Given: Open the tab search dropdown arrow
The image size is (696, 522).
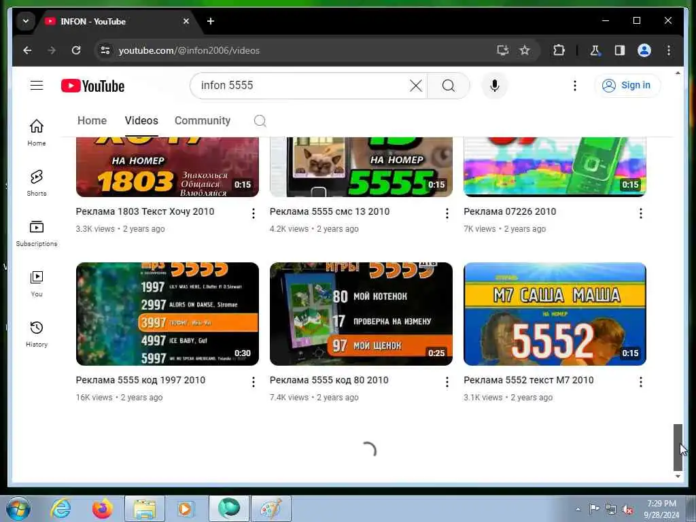Looking at the screenshot, I should pyautogui.click(x=26, y=21).
